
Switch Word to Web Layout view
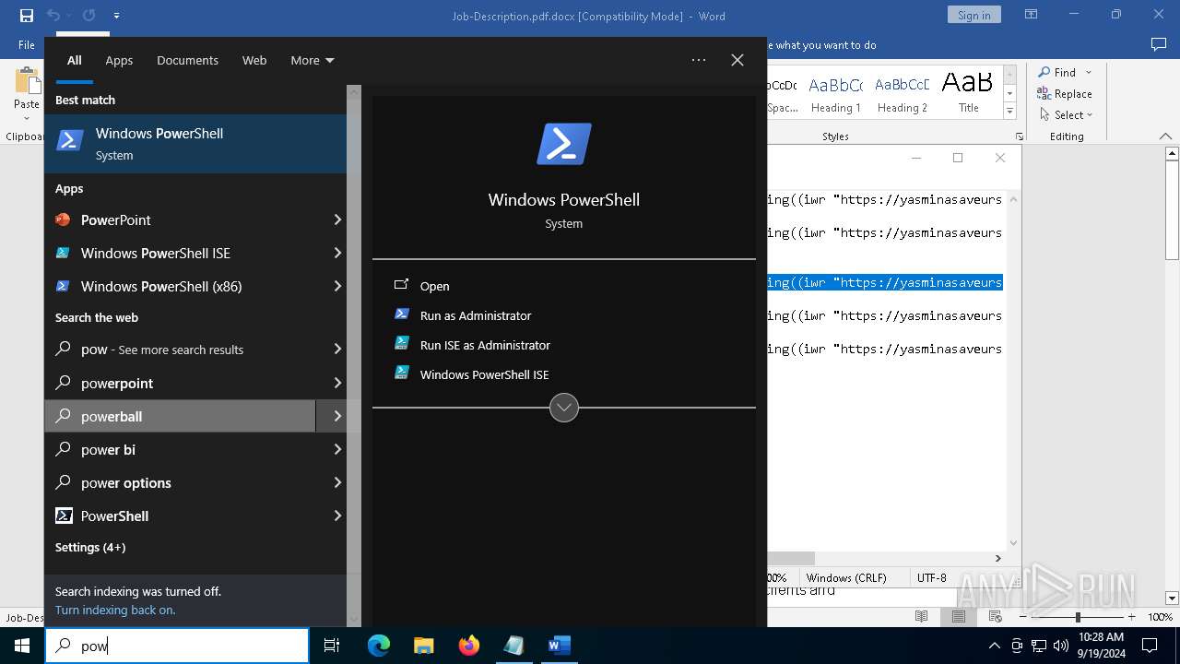[996, 617]
